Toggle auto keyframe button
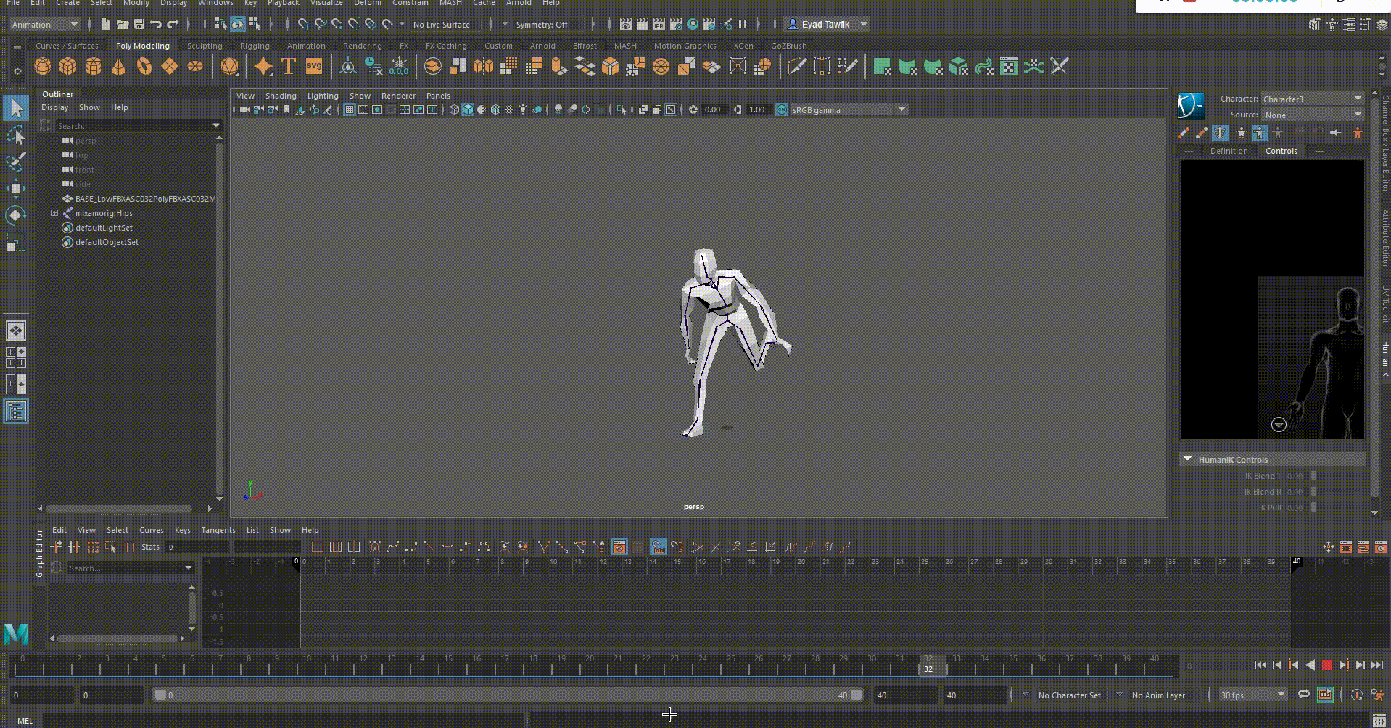This screenshot has width=1391, height=728. click(x=1357, y=695)
